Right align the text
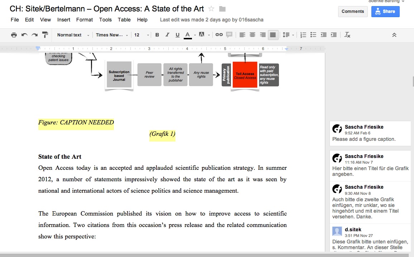414x257 pixels. pyautogui.click(x=263, y=35)
